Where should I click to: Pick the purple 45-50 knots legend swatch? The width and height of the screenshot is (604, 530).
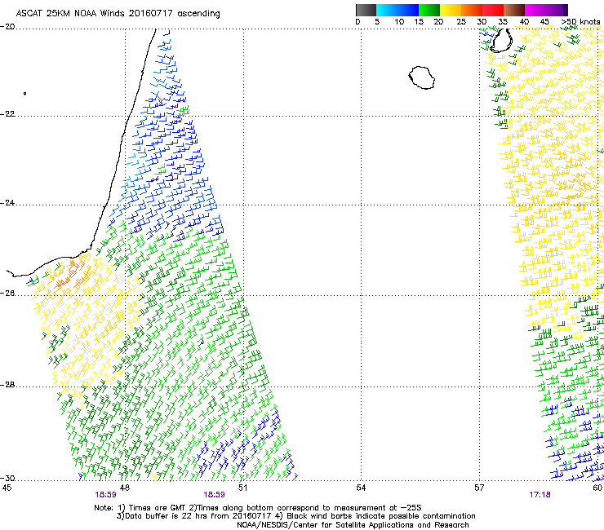pos(557,10)
